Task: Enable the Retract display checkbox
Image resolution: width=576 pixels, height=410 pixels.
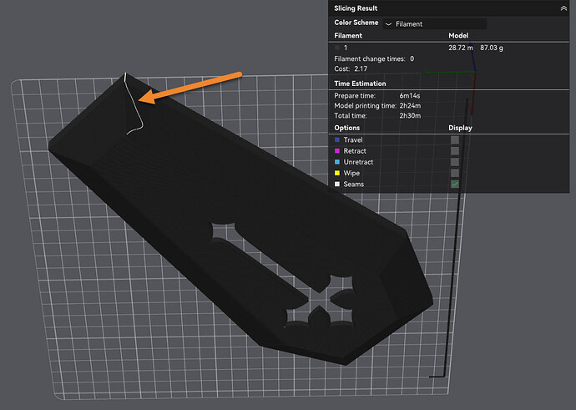Action: 455,151
